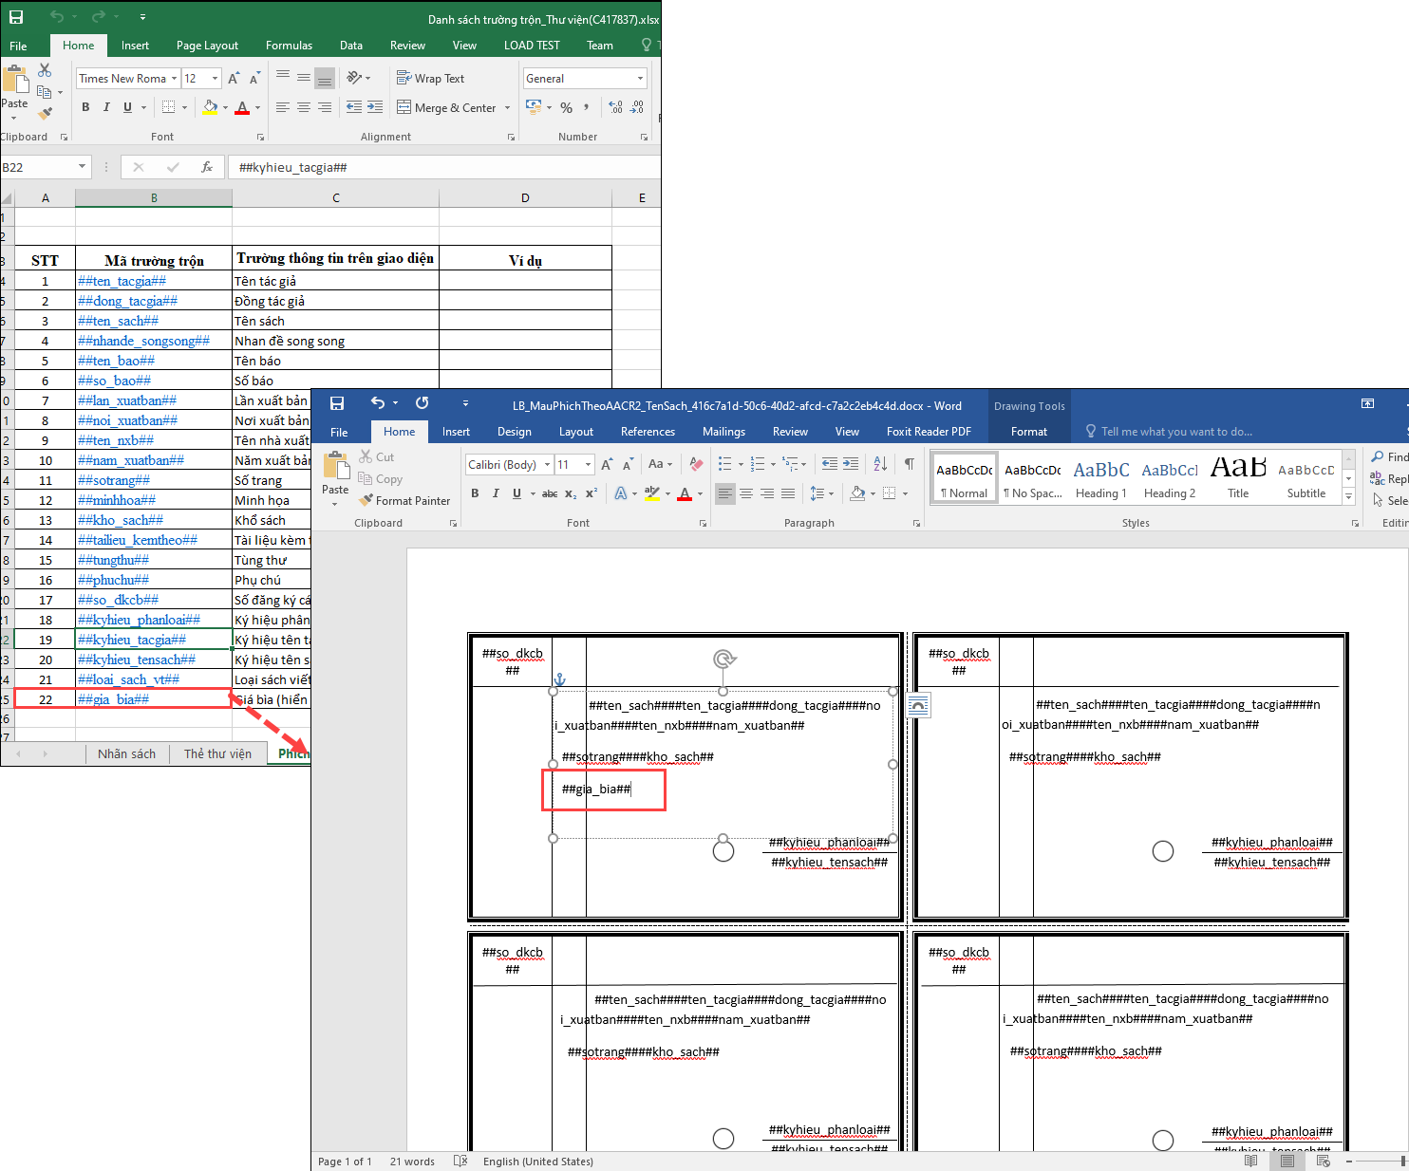Apply numbered list in Word
1409x1171 pixels.
[757, 464]
